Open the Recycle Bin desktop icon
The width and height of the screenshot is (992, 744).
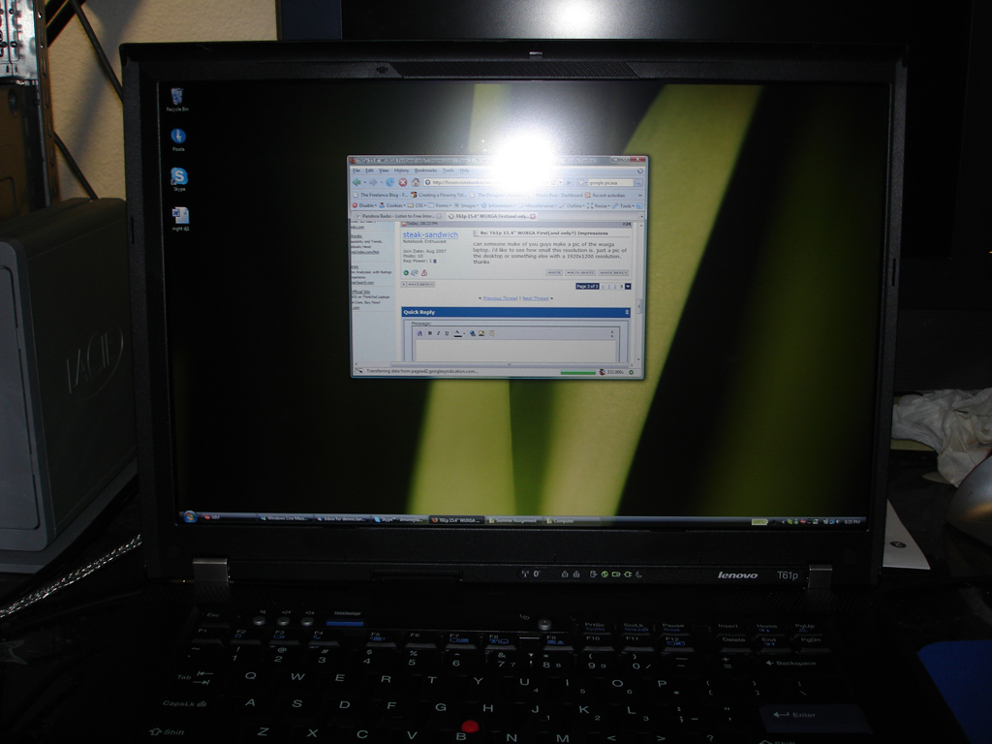tap(178, 100)
